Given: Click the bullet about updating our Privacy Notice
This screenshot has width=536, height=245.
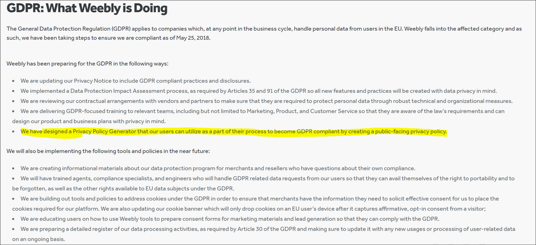Looking at the screenshot, I should 136,81.
